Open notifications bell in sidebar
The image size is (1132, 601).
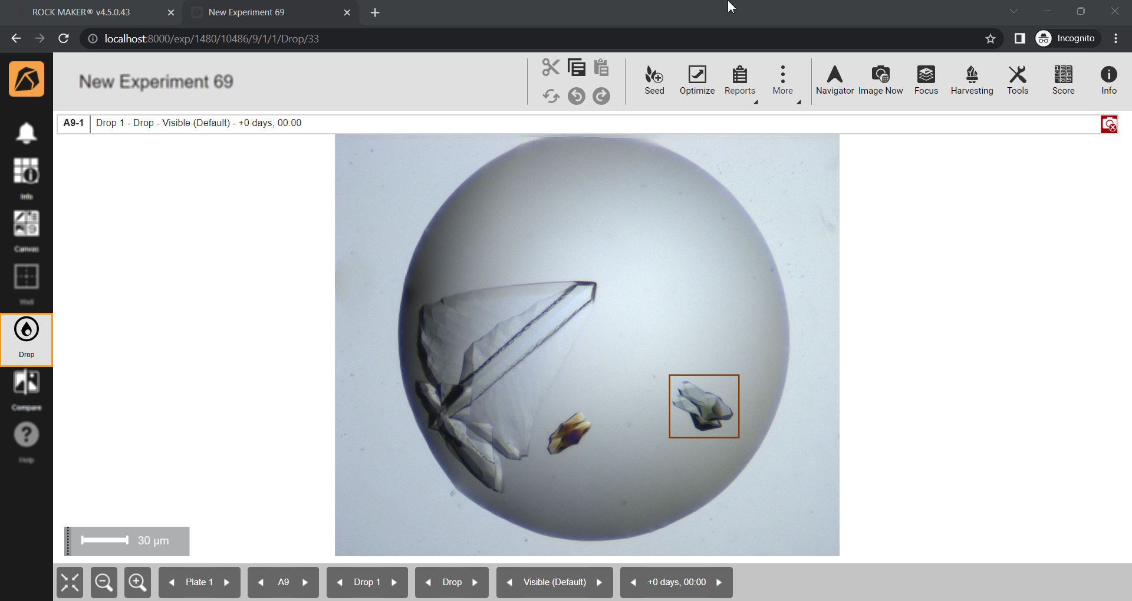[x=26, y=133]
